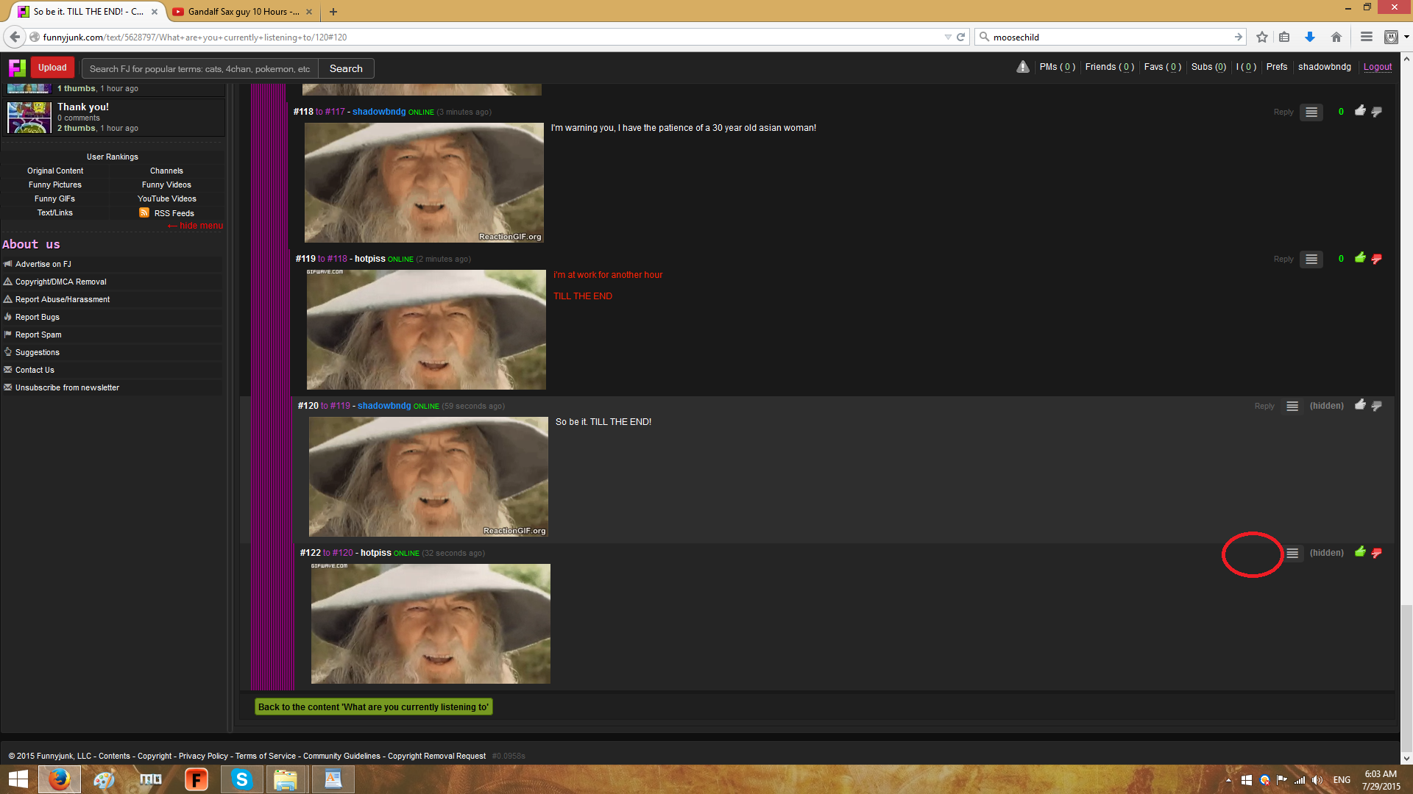1413x794 pixels.
Task: Click the warning triangle notification icon
Action: (1023, 67)
